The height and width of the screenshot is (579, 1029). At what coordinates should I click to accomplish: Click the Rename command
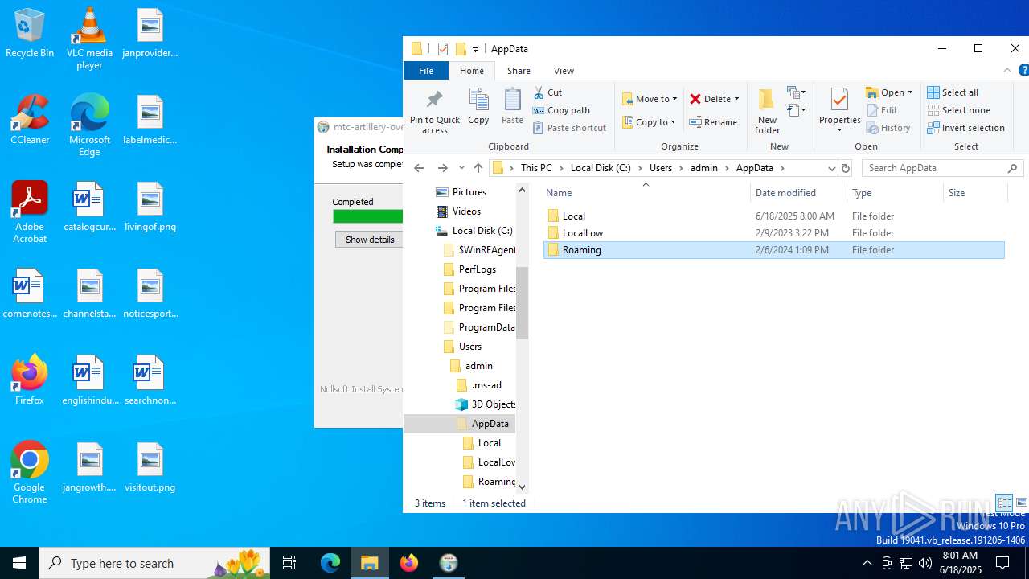tap(713, 122)
